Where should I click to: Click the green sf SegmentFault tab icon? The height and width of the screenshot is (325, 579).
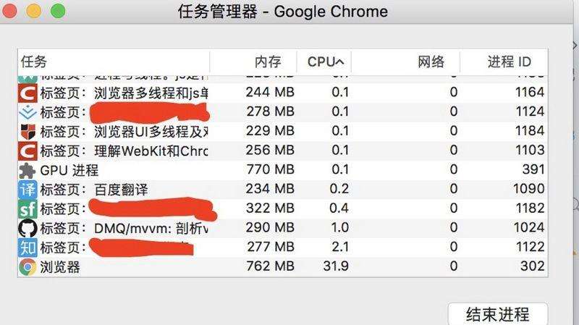pos(28,209)
